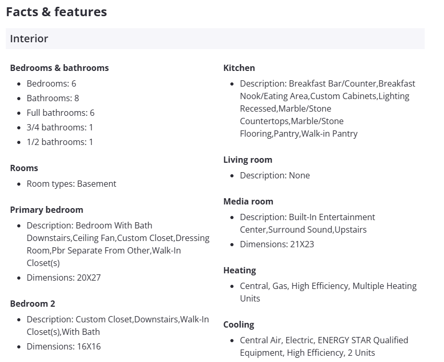This screenshot has height=362, width=444.
Task: Click the 1/2 bathrooms: 1 item
Action: pos(60,142)
